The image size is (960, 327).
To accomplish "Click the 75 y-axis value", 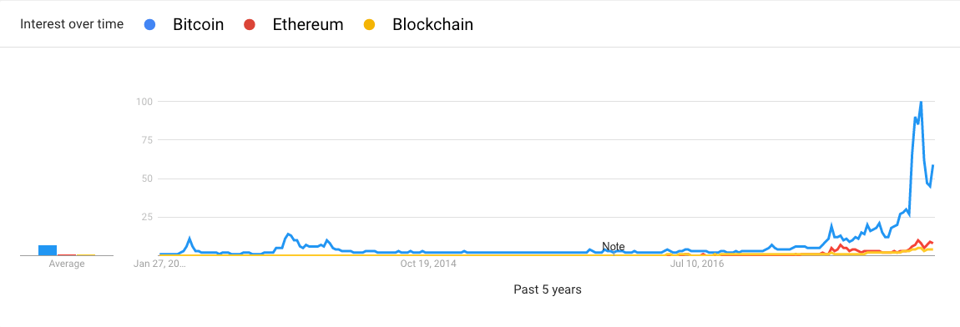I will coord(146,139).
